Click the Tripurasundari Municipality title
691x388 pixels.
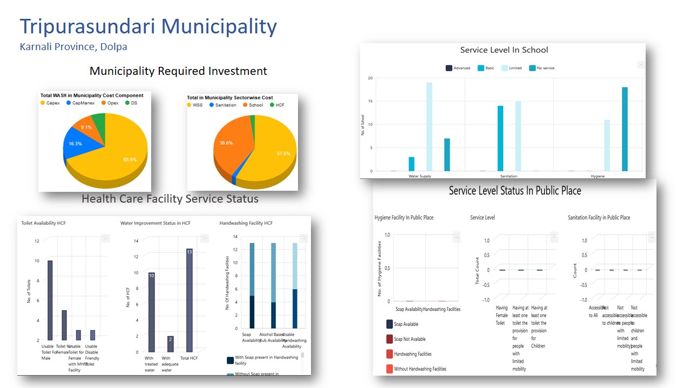tap(148, 26)
